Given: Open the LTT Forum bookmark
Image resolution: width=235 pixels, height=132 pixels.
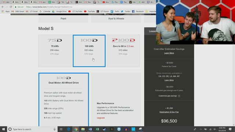Looking at the screenshot, I should (x=103, y=11).
